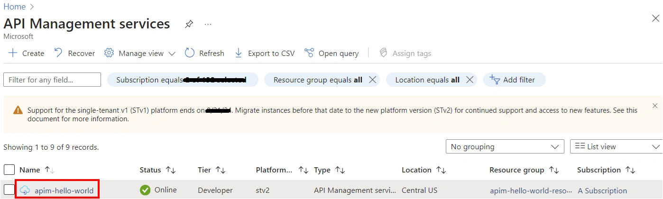Screen dimensions: 663x199
Task: Sort by the Location column
Action: click(x=424, y=170)
